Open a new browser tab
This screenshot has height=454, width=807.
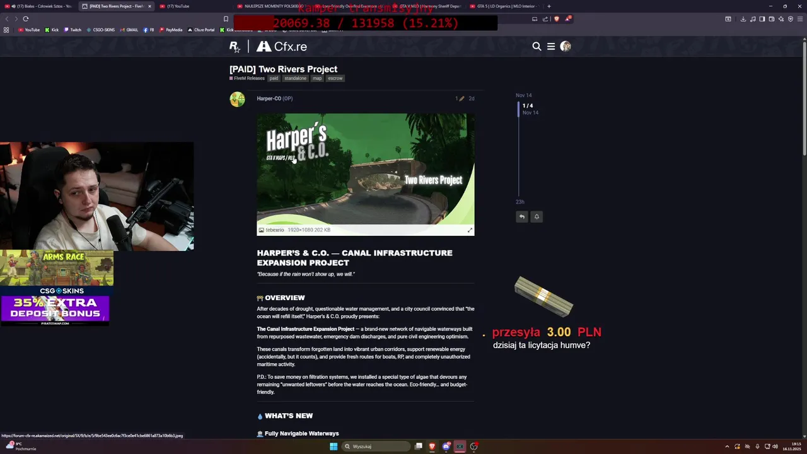point(549,6)
